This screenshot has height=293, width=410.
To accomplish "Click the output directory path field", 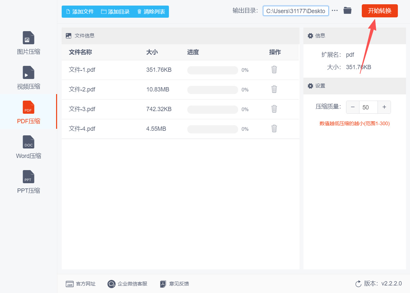I will [x=296, y=11].
